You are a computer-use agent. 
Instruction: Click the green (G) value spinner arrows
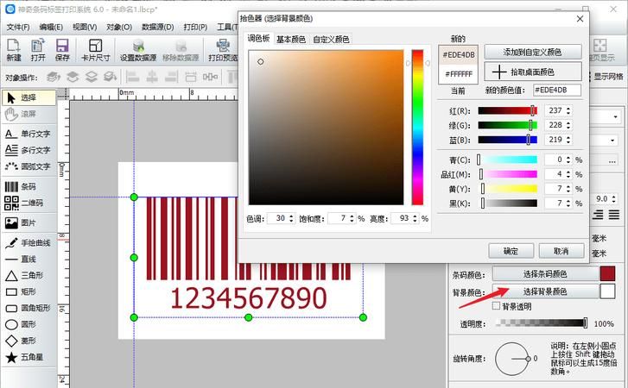[568, 125]
